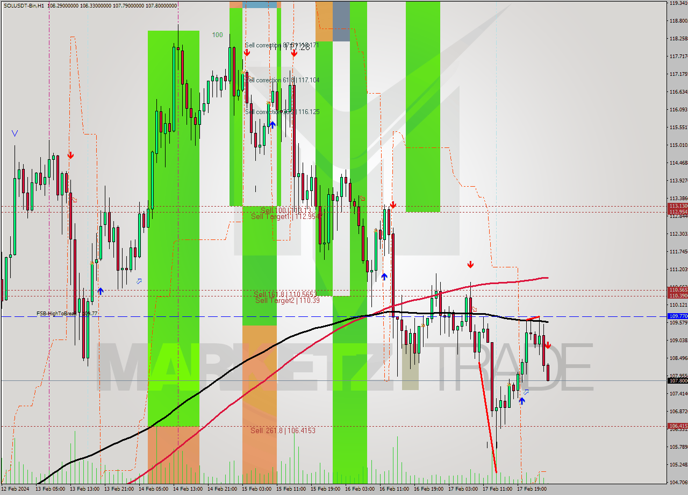The height and width of the screenshot is (495, 688).
Task: Click blue up arrow beside Sell correction 38.2
Action: [273, 125]
